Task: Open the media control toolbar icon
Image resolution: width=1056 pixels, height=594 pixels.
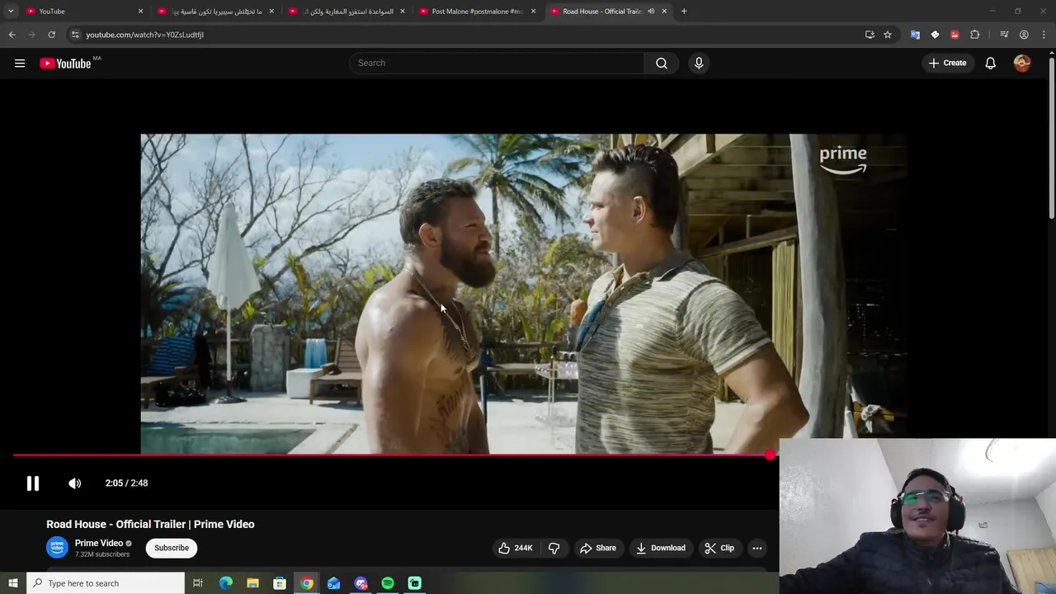Action: click(1004, 35)
